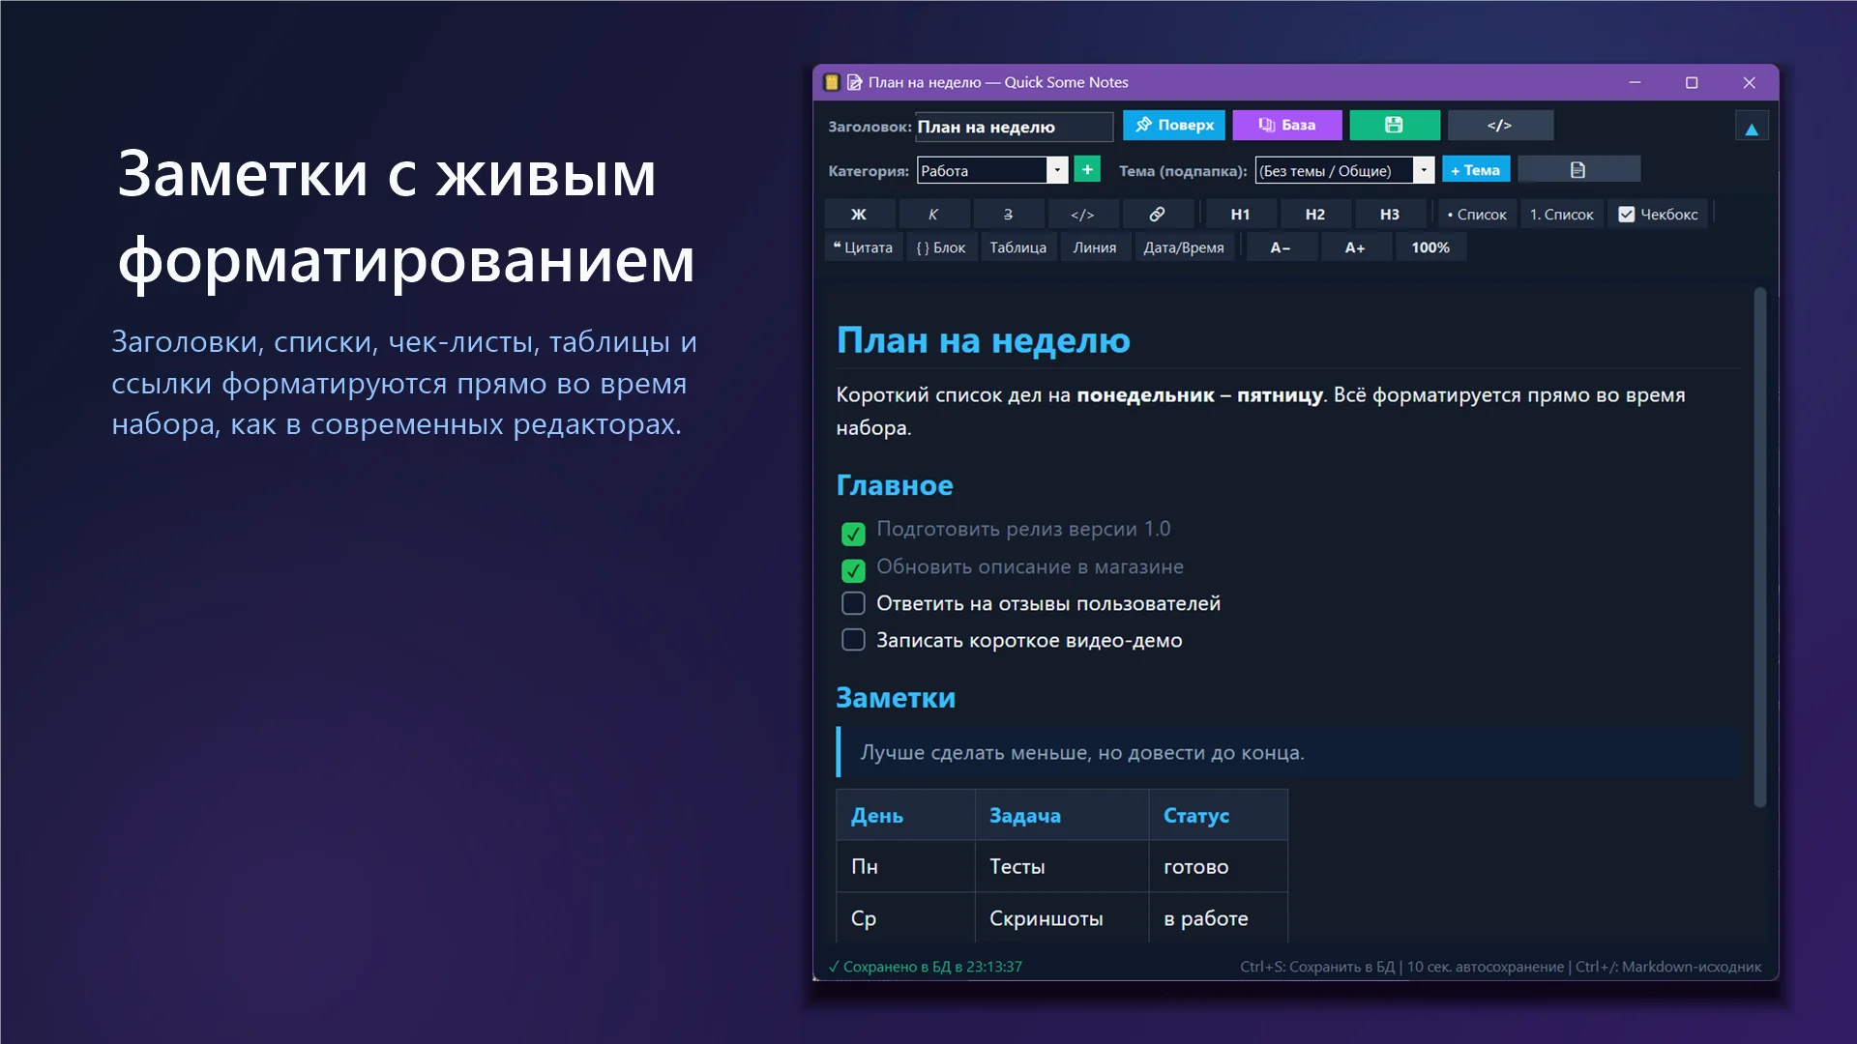Apply H3 heading style
Image resolution: width=1857 pixels, height=1044 pixels.
tap(1389, 215)
